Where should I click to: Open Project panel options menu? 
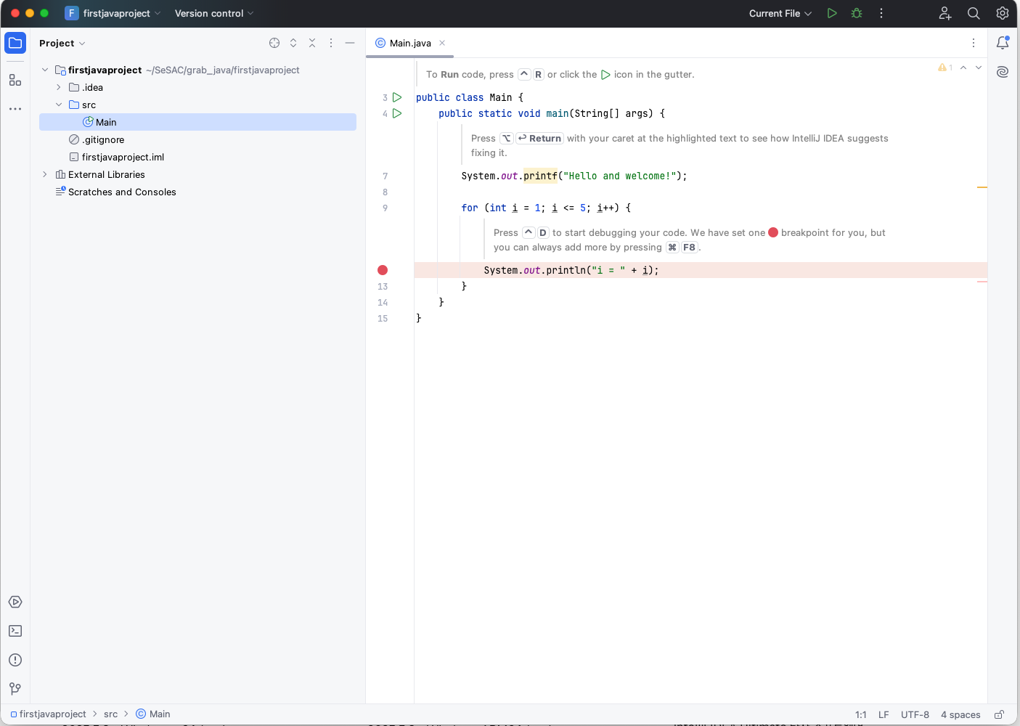tap(331, 43)
